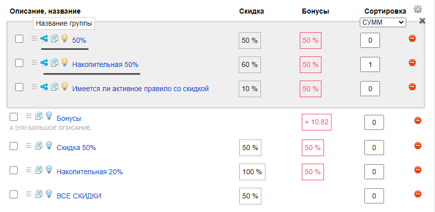Click copy icon beside Имеется ли активное правило
This screenshot has width=435, height=212.
pyautogui.click(x=54, y=87)
